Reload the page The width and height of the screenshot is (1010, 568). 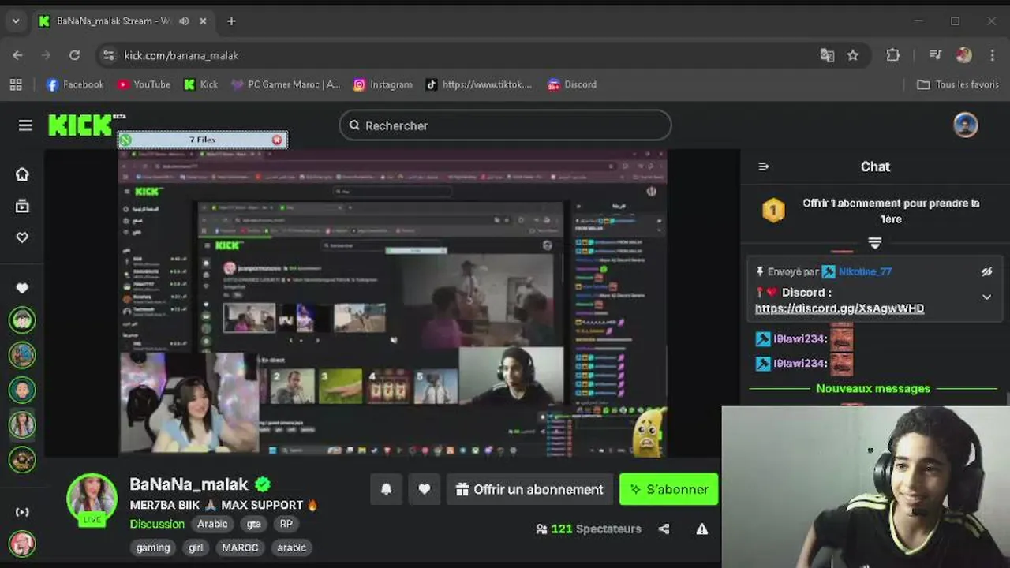pos(74,55)
